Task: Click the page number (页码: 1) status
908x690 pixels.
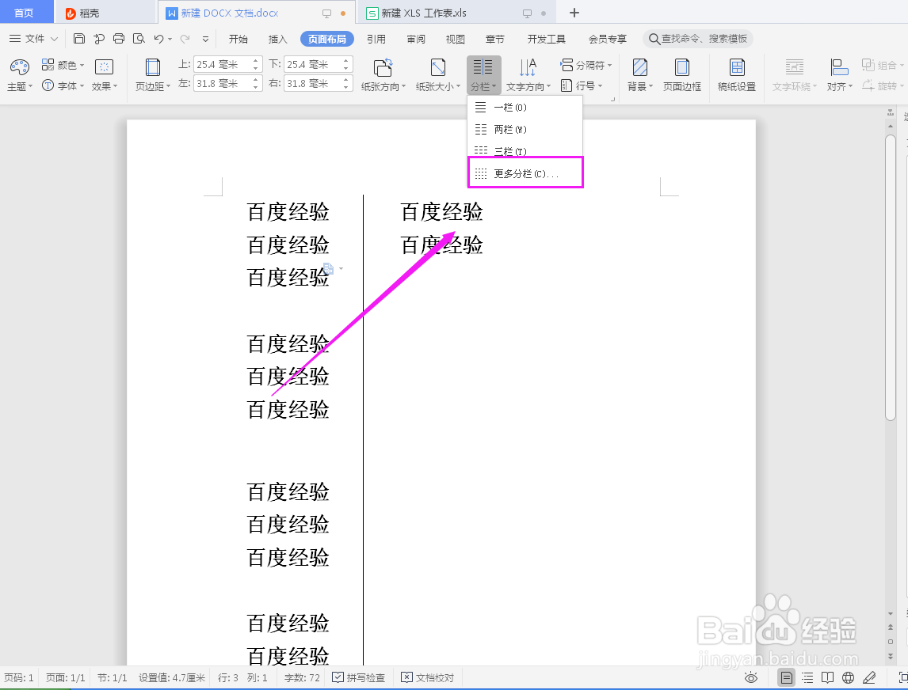Action: coord(19,677)
